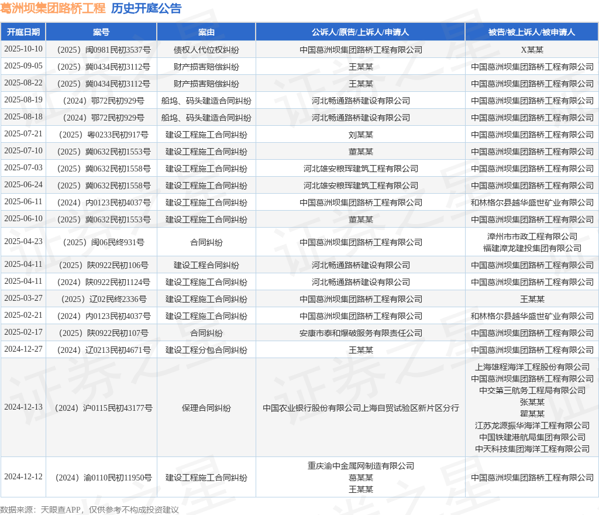599x515 pixels.
Task: Click defendant 漳州市市政工程有限公司
Action: (532, 236)
